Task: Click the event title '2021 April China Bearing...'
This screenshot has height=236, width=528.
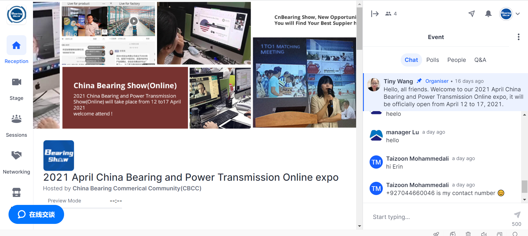Action: (x=191, y=177)
